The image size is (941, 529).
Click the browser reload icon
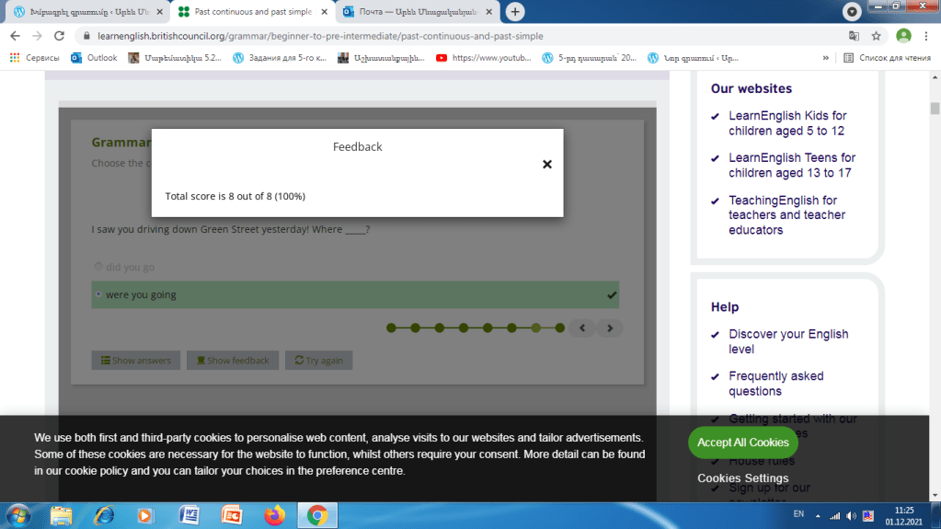(60, 36)
